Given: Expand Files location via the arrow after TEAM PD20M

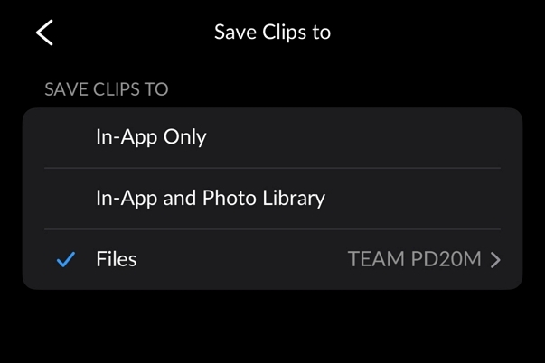Looking at the screenshot, I should tap(495, 260).
